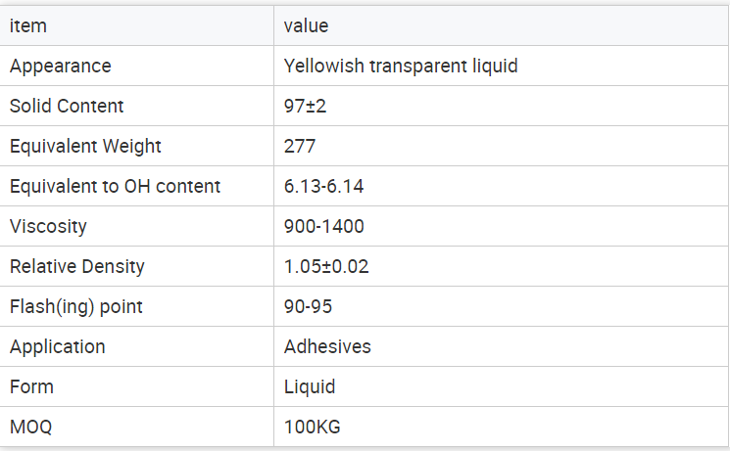Click the 1.05±0.02 value cell
This screenshot has height=451, width=730.
point(326,267)
